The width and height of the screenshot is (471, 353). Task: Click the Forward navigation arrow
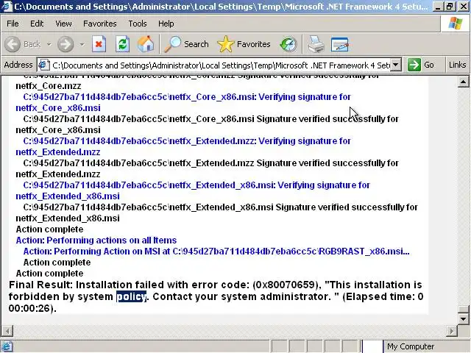point(65,44)
